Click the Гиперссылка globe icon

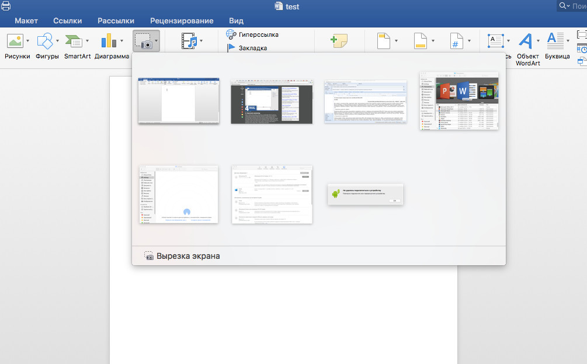(x=231, y=34)
